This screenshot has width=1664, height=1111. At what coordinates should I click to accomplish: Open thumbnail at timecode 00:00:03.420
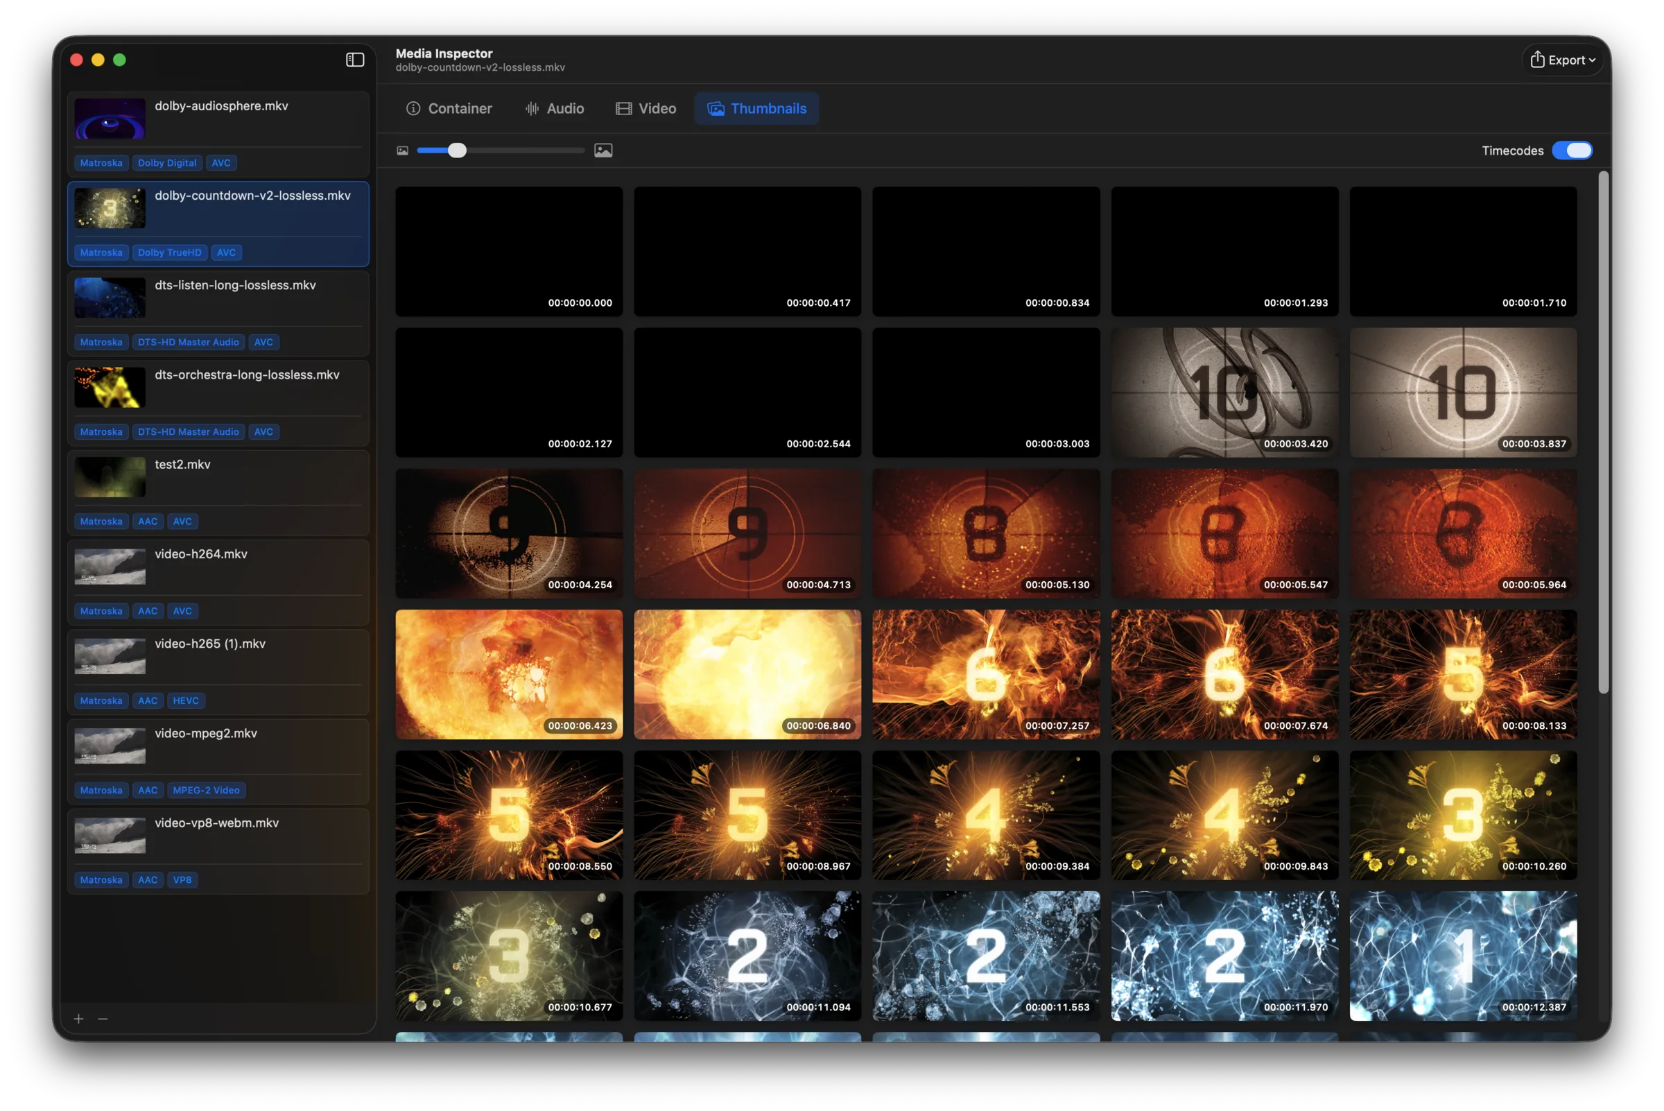point(1225,393)
